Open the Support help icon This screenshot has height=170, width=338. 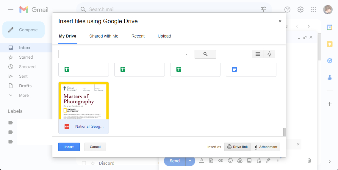click(287, 10)
